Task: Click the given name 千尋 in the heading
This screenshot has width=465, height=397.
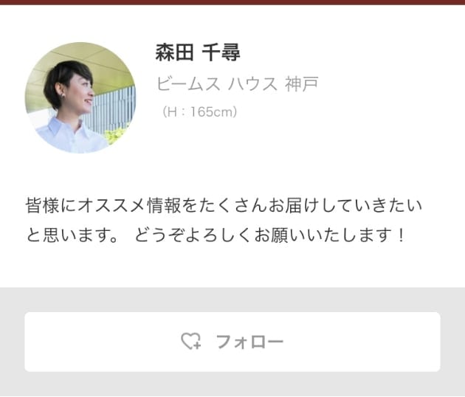Action: click(221, 52)
